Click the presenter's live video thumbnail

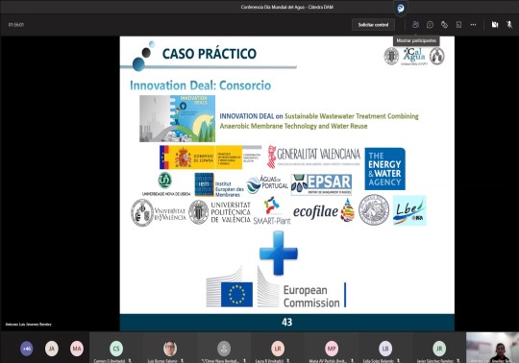492,348
